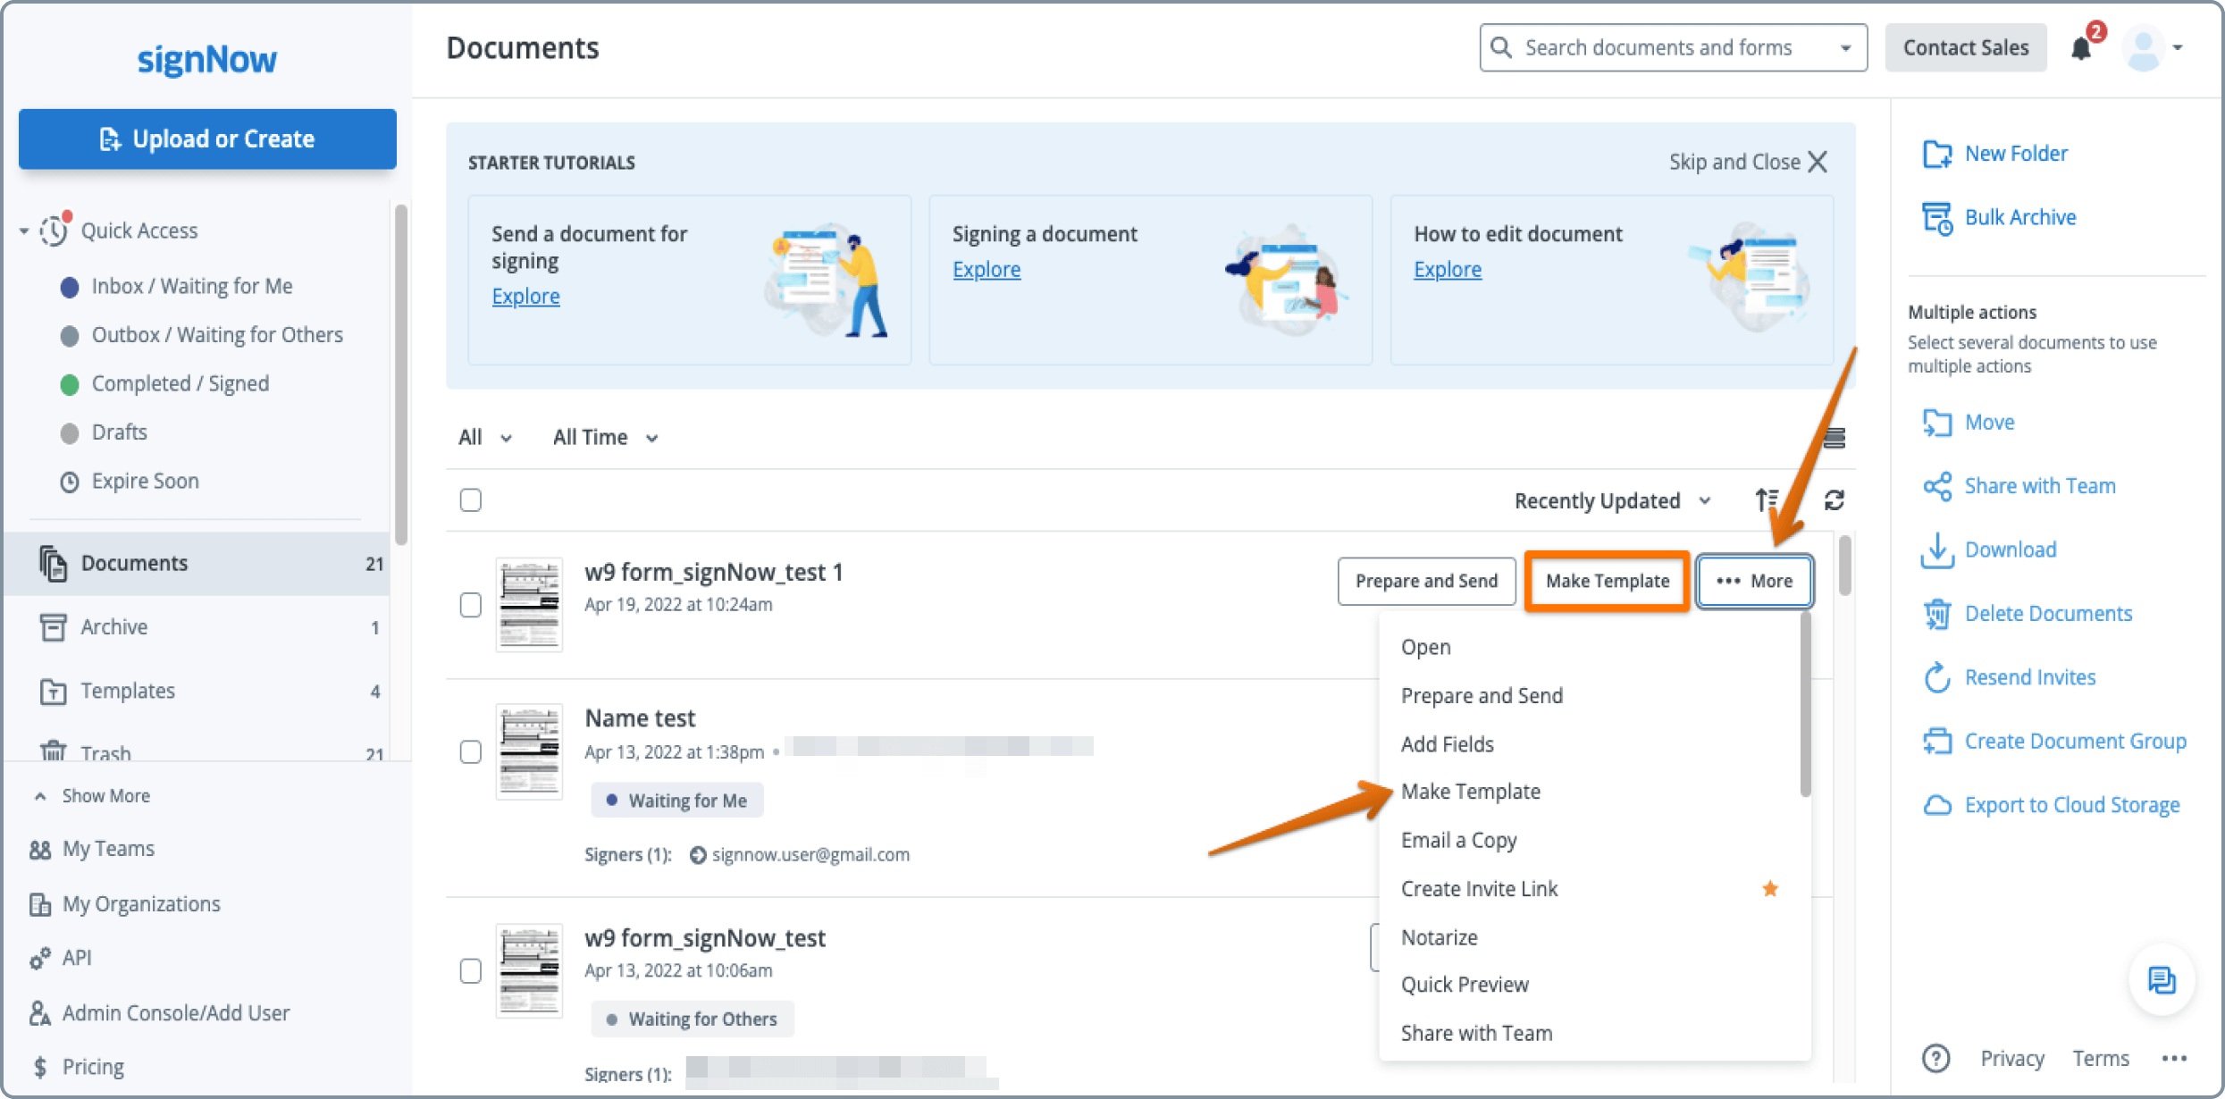Image resolution: width=2225 pixels, height=1099 pixels.
Task: Select the w9 form_signNow_test 1 checkbox
Action: pyautogui.click(x=471, y=605)
